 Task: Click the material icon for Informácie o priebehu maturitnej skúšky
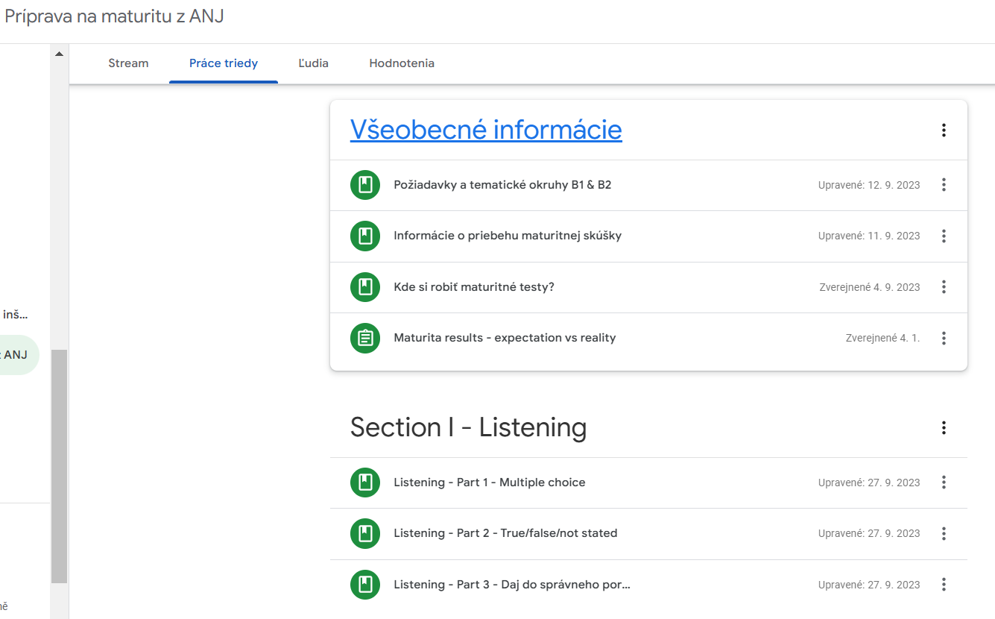coord(364,236)
